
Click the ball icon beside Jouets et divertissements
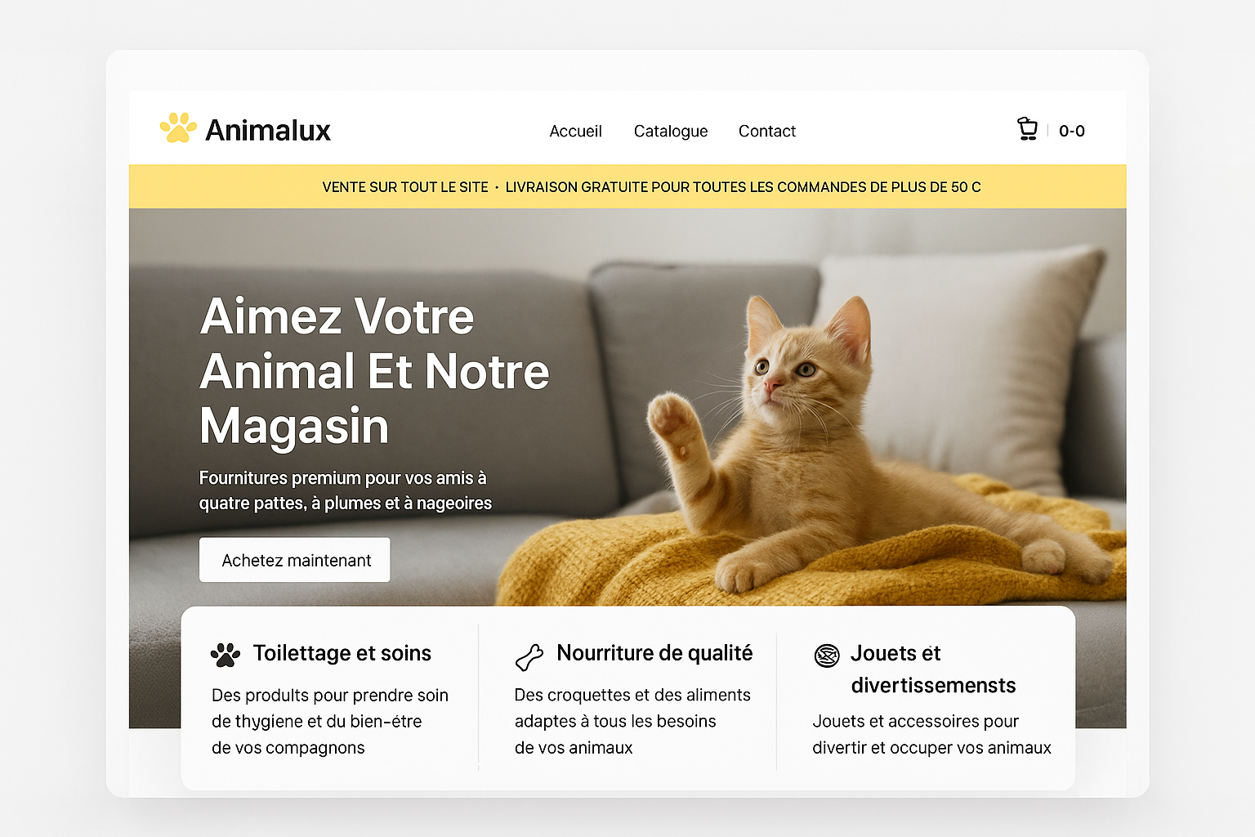827,656
